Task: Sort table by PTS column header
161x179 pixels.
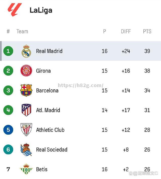Action: pos(147,31)
